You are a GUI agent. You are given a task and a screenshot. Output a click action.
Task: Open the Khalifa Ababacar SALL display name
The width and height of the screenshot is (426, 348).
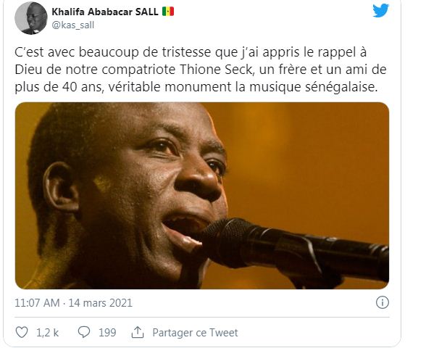(x=105, y=12)
